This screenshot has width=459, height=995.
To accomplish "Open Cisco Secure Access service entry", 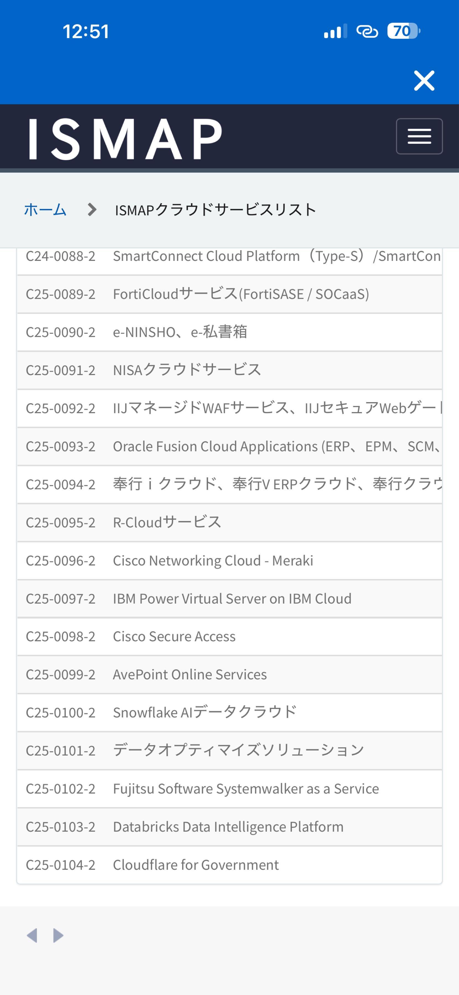I will (x=174, y=636).
